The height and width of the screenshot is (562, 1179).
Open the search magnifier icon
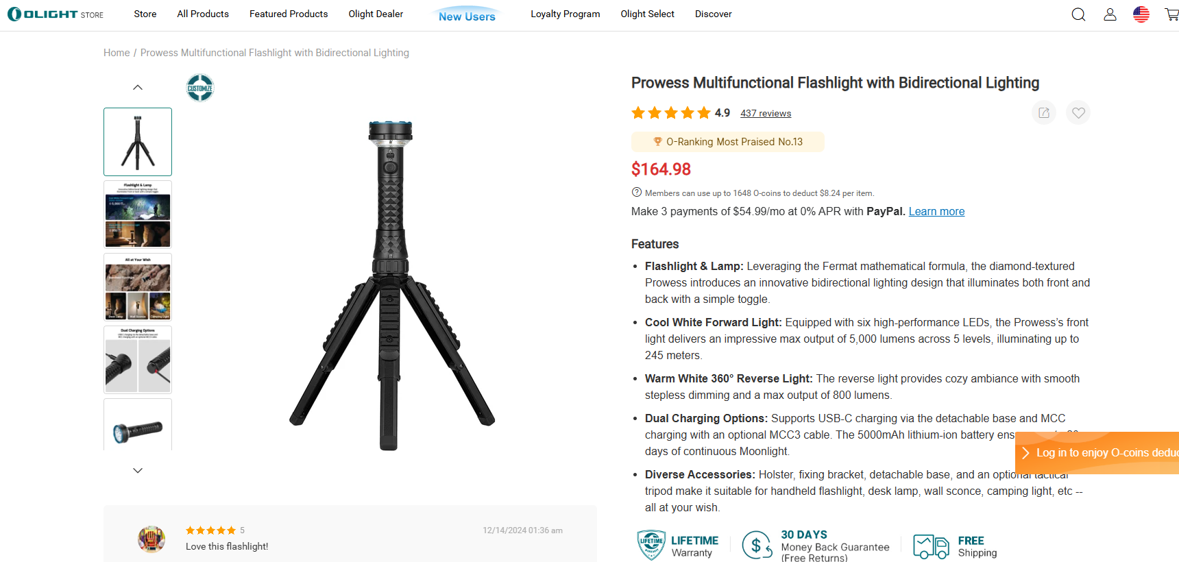click(1078, 14)
